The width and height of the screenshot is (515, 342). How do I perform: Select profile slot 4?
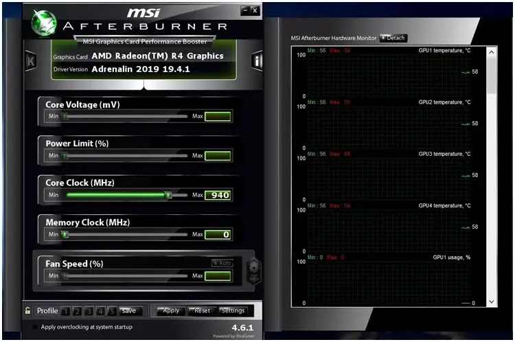(100, 311)
